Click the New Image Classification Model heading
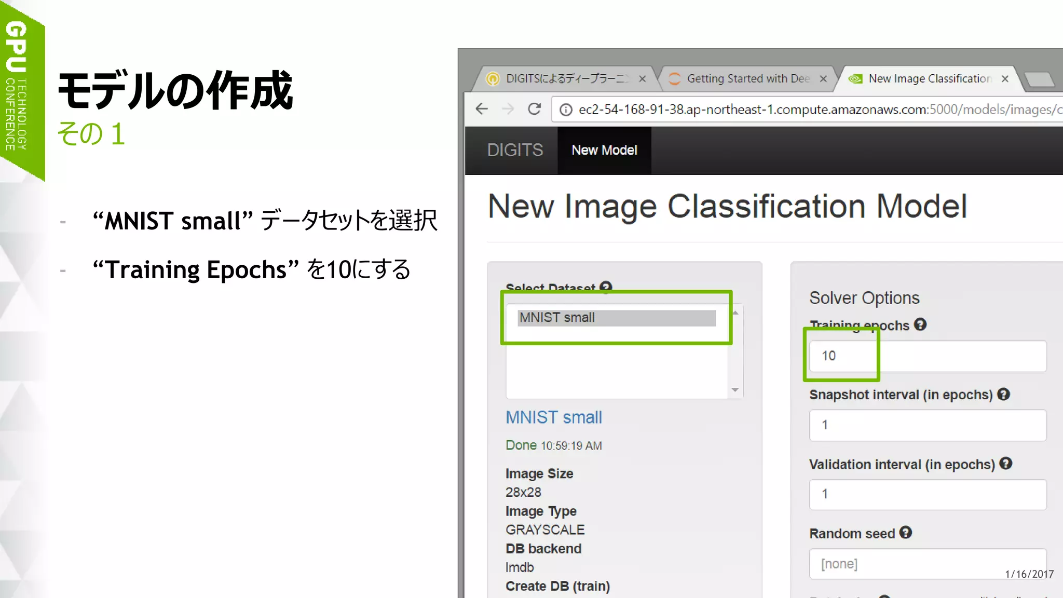 coord(728,207)
